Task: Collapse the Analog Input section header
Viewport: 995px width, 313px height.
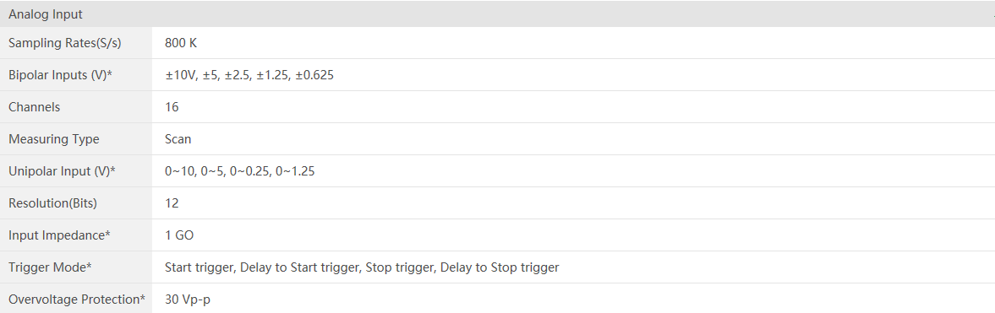Action: click(497, 14)
